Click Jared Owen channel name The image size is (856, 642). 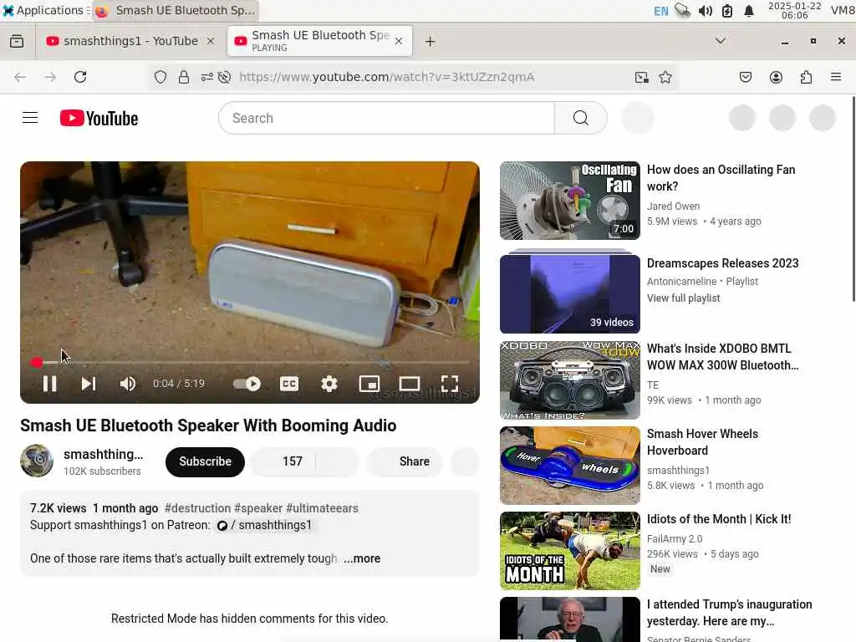(673, 206)
